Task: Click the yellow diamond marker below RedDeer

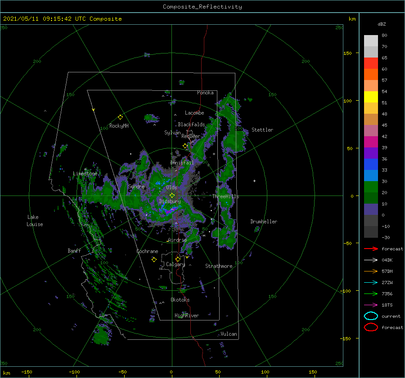Action: [x=185, y=146]
